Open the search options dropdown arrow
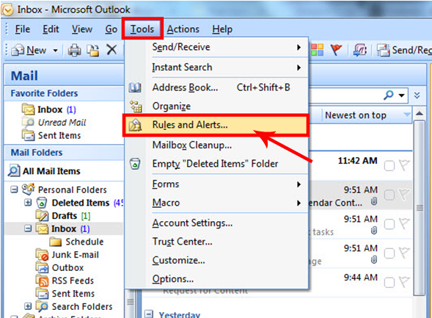This screenshot has width=432, height=318. point(402,95)
